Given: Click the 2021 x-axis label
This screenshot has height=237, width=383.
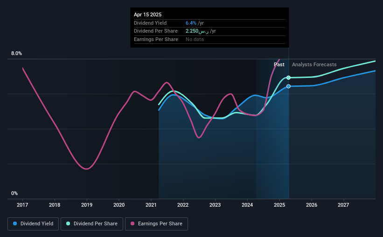Looking at the screenshot, I should pos(151,205).
